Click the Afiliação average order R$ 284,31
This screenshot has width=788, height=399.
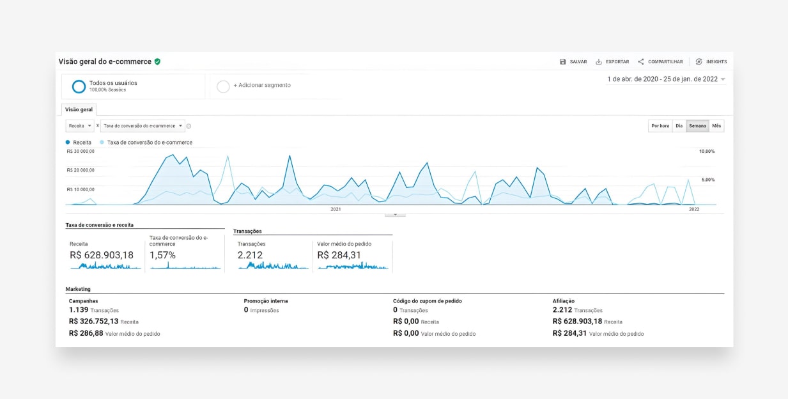pyautogui.click(x=598, y=334)
